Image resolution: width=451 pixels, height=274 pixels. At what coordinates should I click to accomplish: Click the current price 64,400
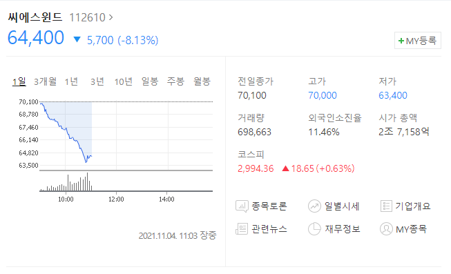point(36,38)
